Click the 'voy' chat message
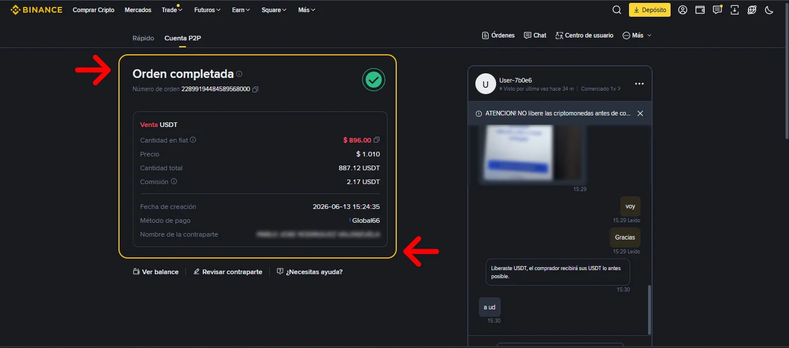 pyautogui.click(x=630, y=206)
